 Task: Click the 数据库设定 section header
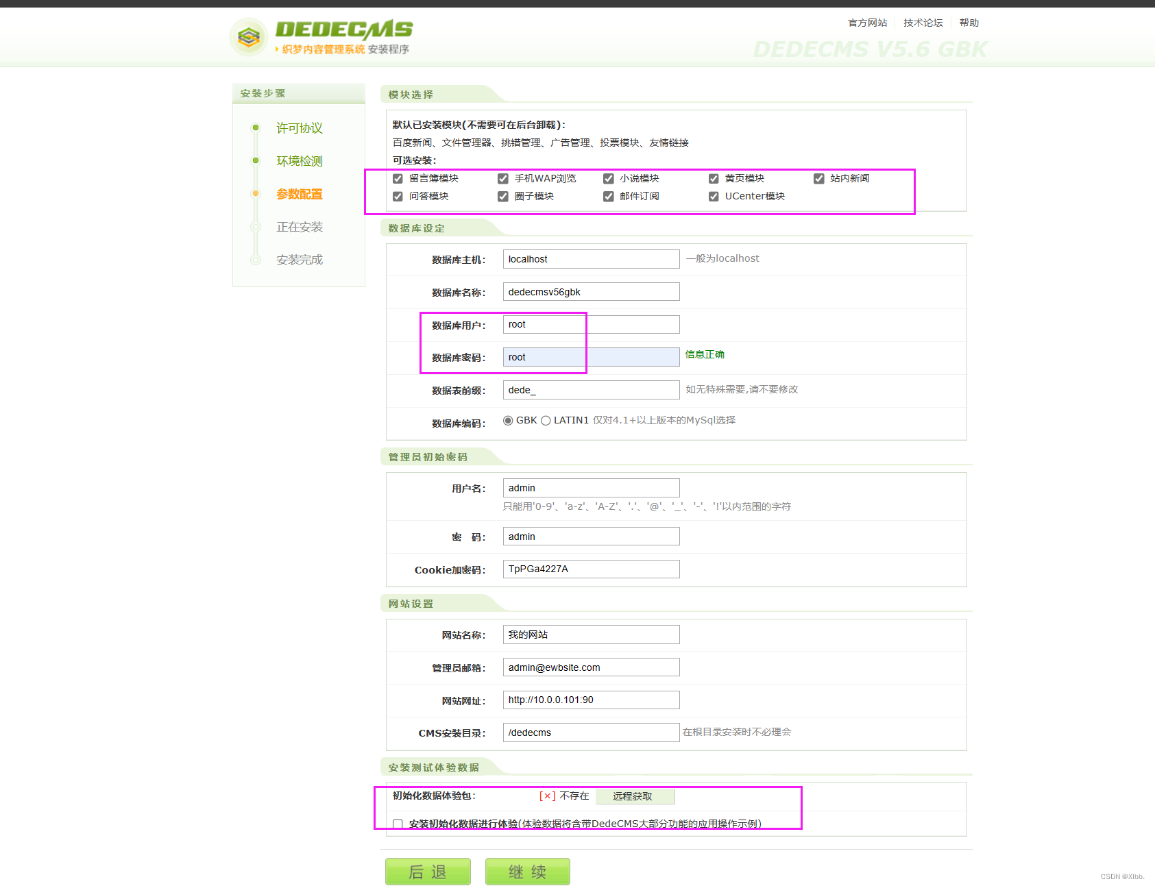pyautogui.click(x=416, y=228)
